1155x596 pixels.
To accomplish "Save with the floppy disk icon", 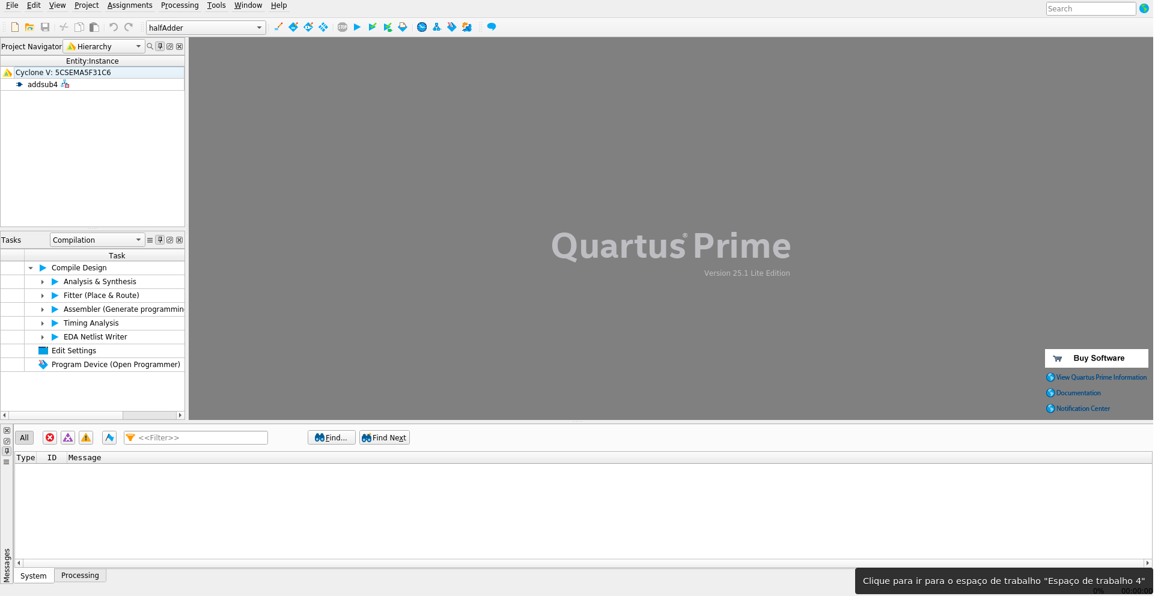I will click(x=45, y=27).
